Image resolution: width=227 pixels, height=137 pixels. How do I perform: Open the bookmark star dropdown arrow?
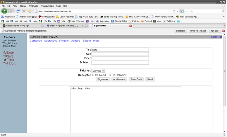(x=177, y=11)
